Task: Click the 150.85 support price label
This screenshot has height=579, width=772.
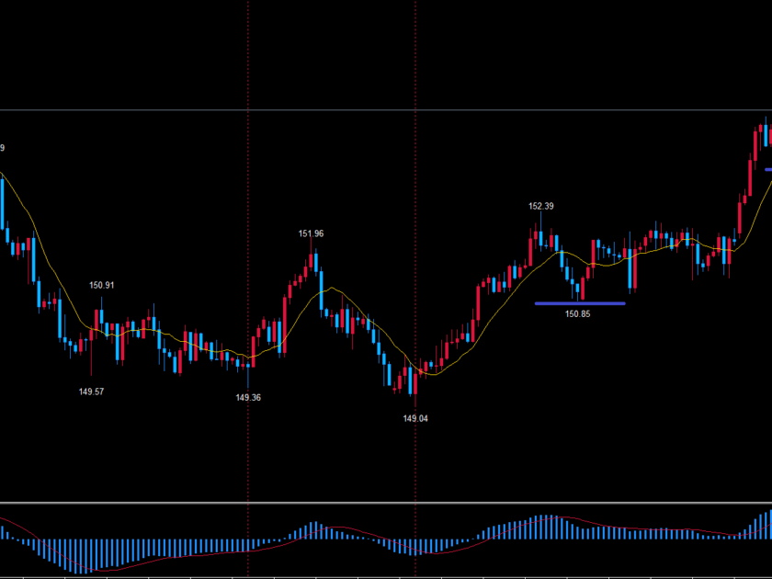Action: (577, 314)
